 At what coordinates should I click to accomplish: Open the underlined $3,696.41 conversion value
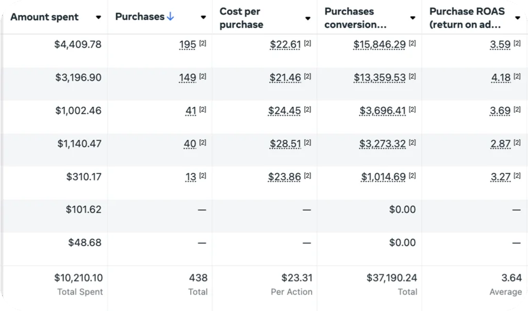383,111
